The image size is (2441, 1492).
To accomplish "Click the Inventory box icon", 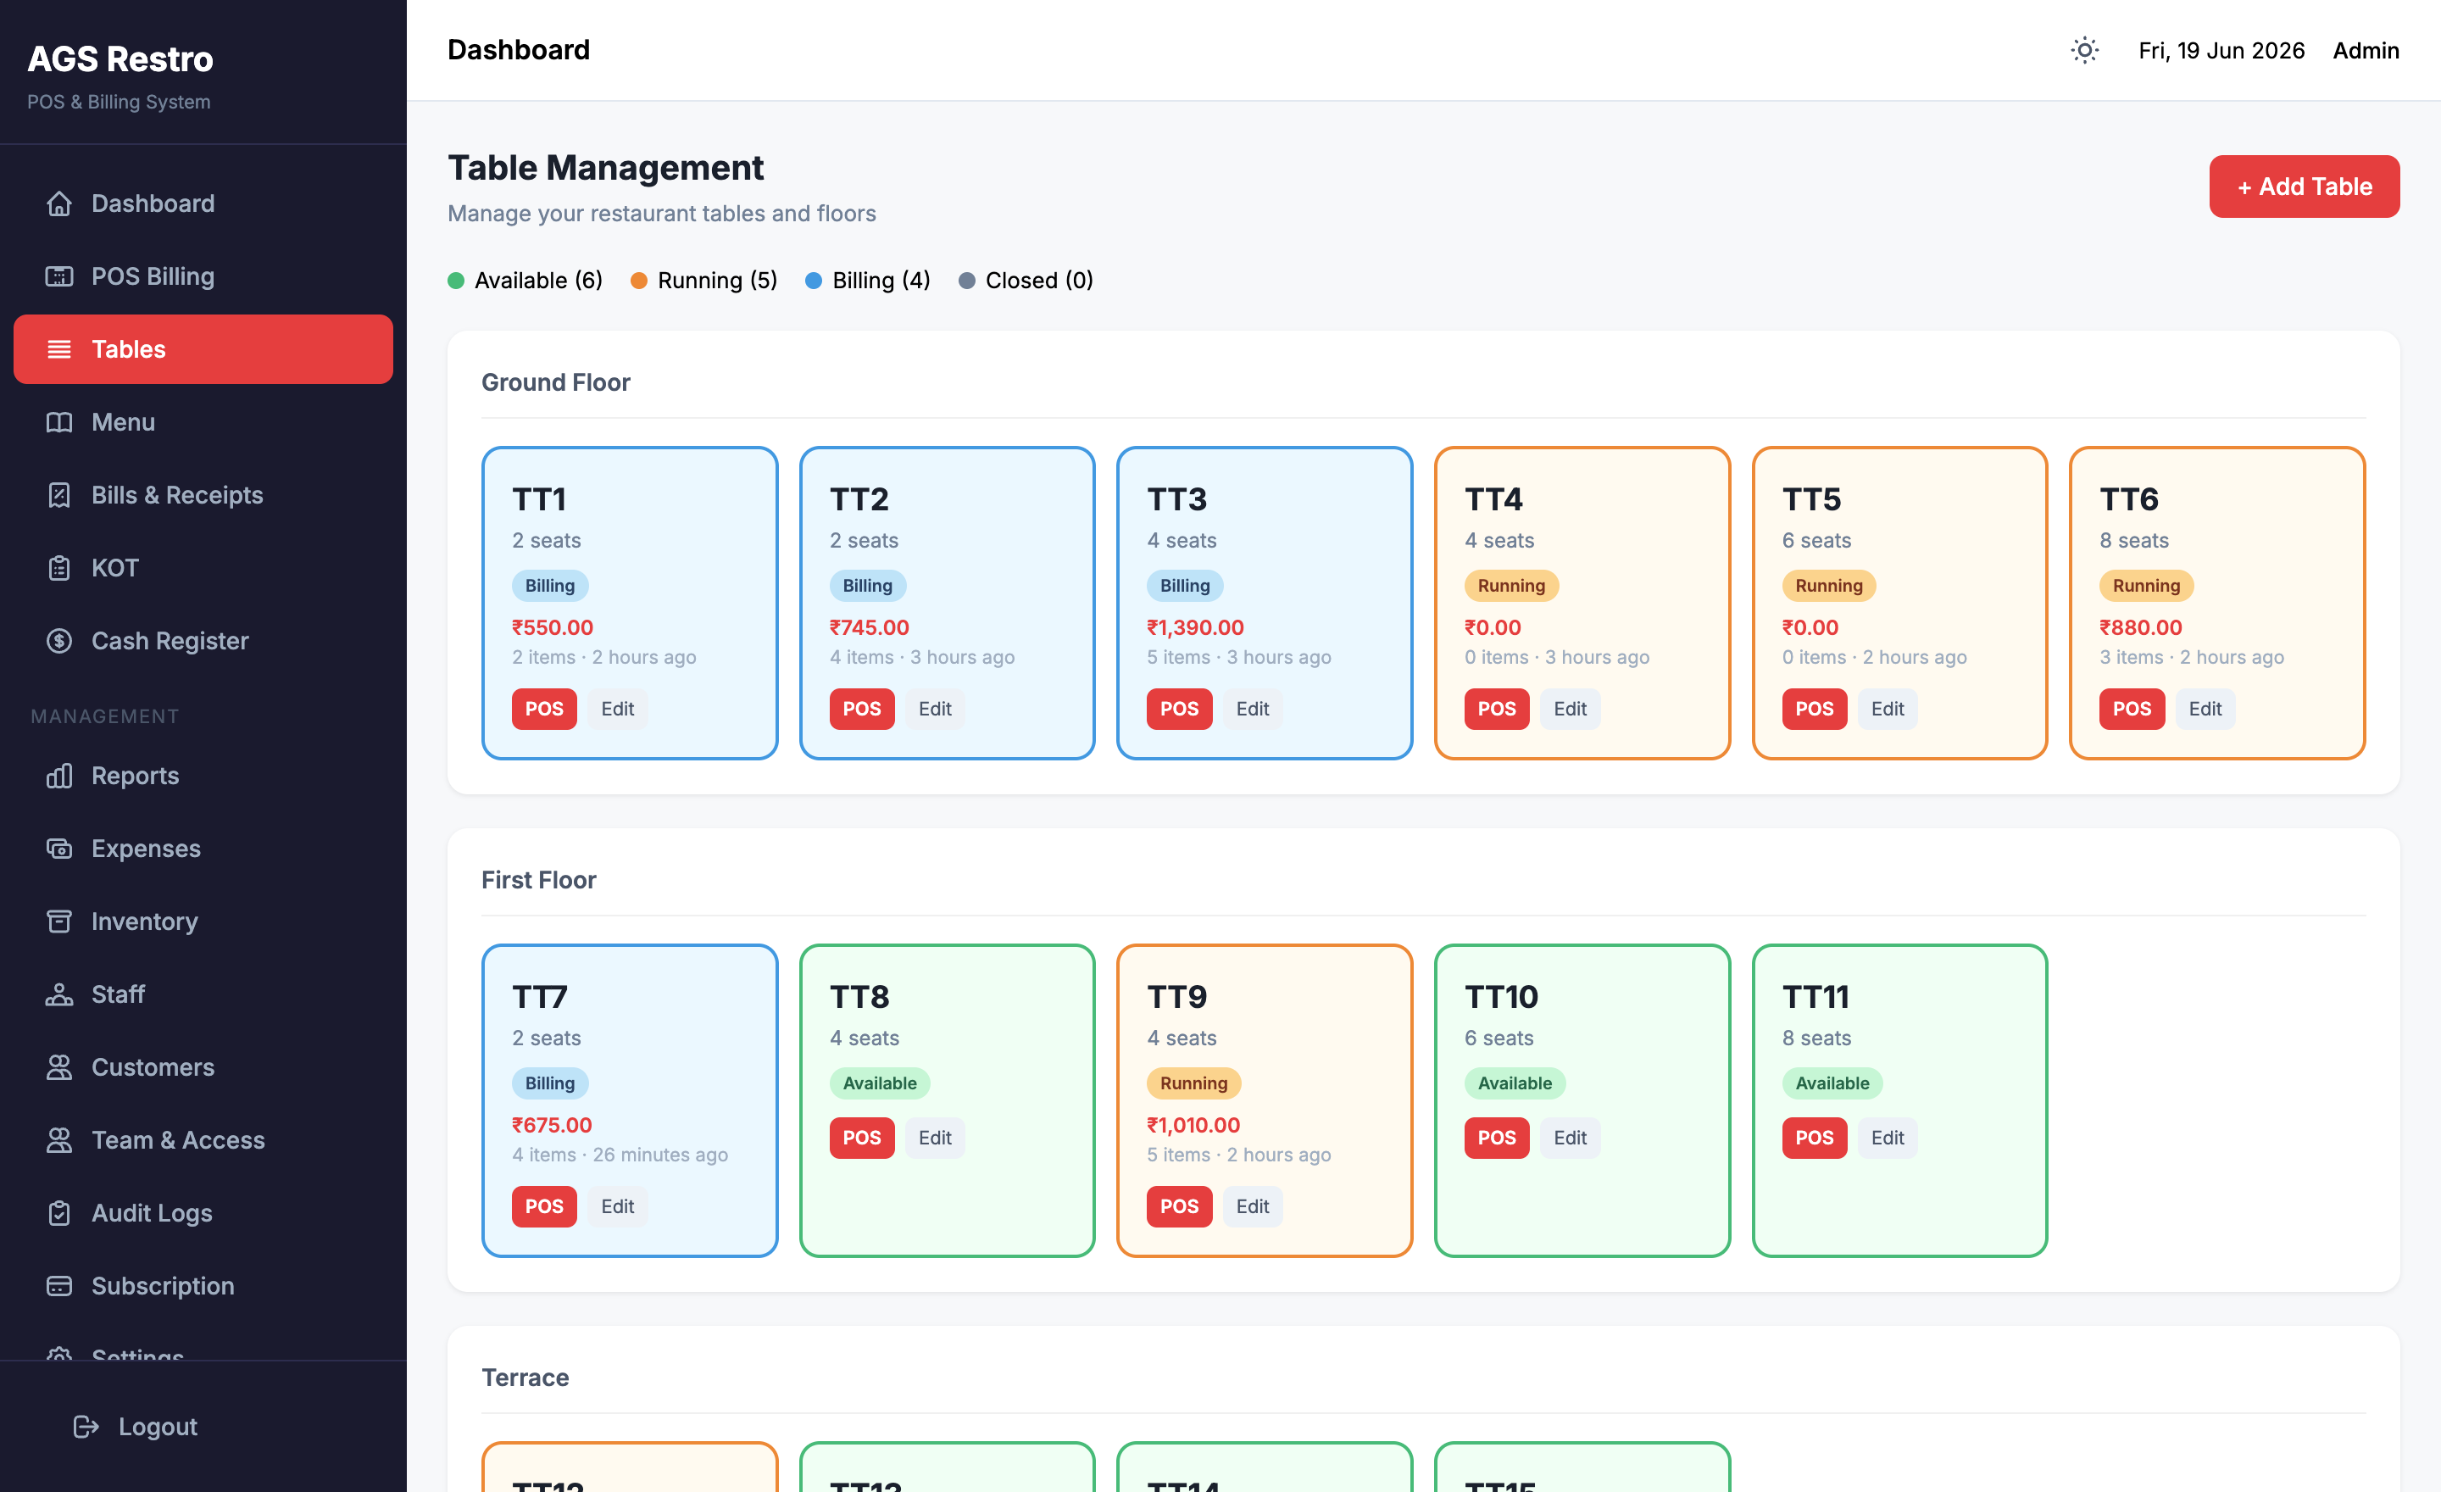I will click(x=59, y=921).
